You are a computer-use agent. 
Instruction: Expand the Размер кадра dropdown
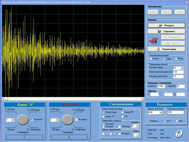point(182,68)
